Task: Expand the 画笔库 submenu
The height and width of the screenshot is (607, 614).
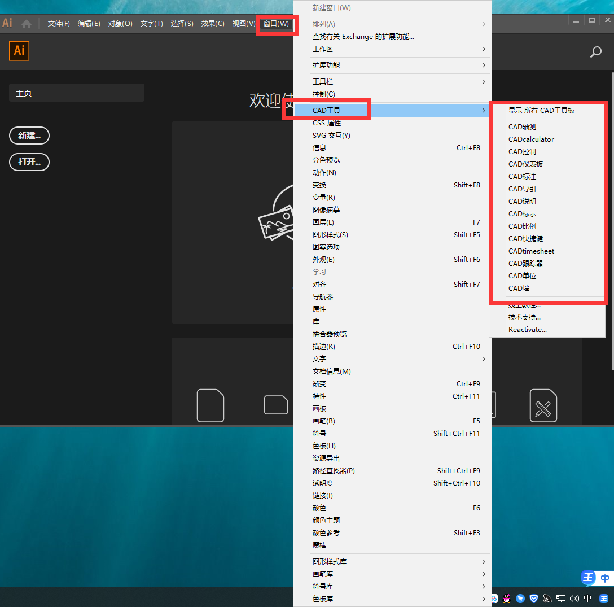Action: tap(392, 574)
